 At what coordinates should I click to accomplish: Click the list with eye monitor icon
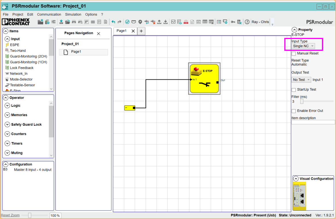coord(179,22)
